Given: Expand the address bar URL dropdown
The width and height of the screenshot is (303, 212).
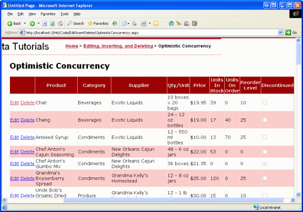Looking at the screenshot, I should pos(280,32).
